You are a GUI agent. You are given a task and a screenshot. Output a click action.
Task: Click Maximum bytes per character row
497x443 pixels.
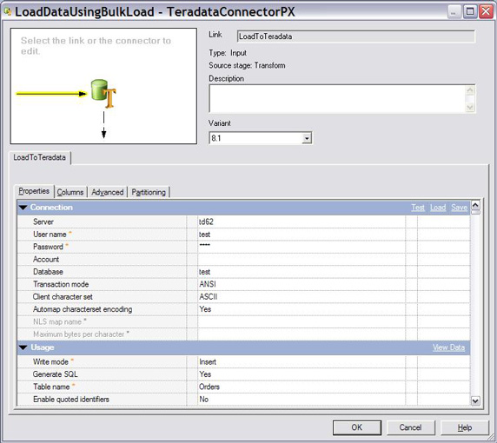point(243,334)
